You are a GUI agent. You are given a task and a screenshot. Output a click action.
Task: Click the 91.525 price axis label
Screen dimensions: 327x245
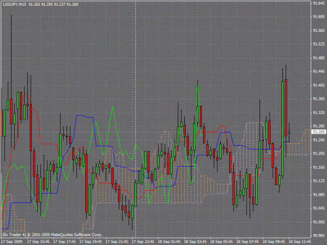319,44
